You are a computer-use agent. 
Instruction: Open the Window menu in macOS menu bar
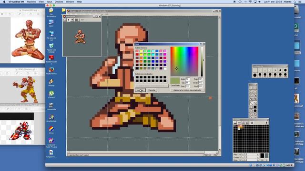[70, 2]
